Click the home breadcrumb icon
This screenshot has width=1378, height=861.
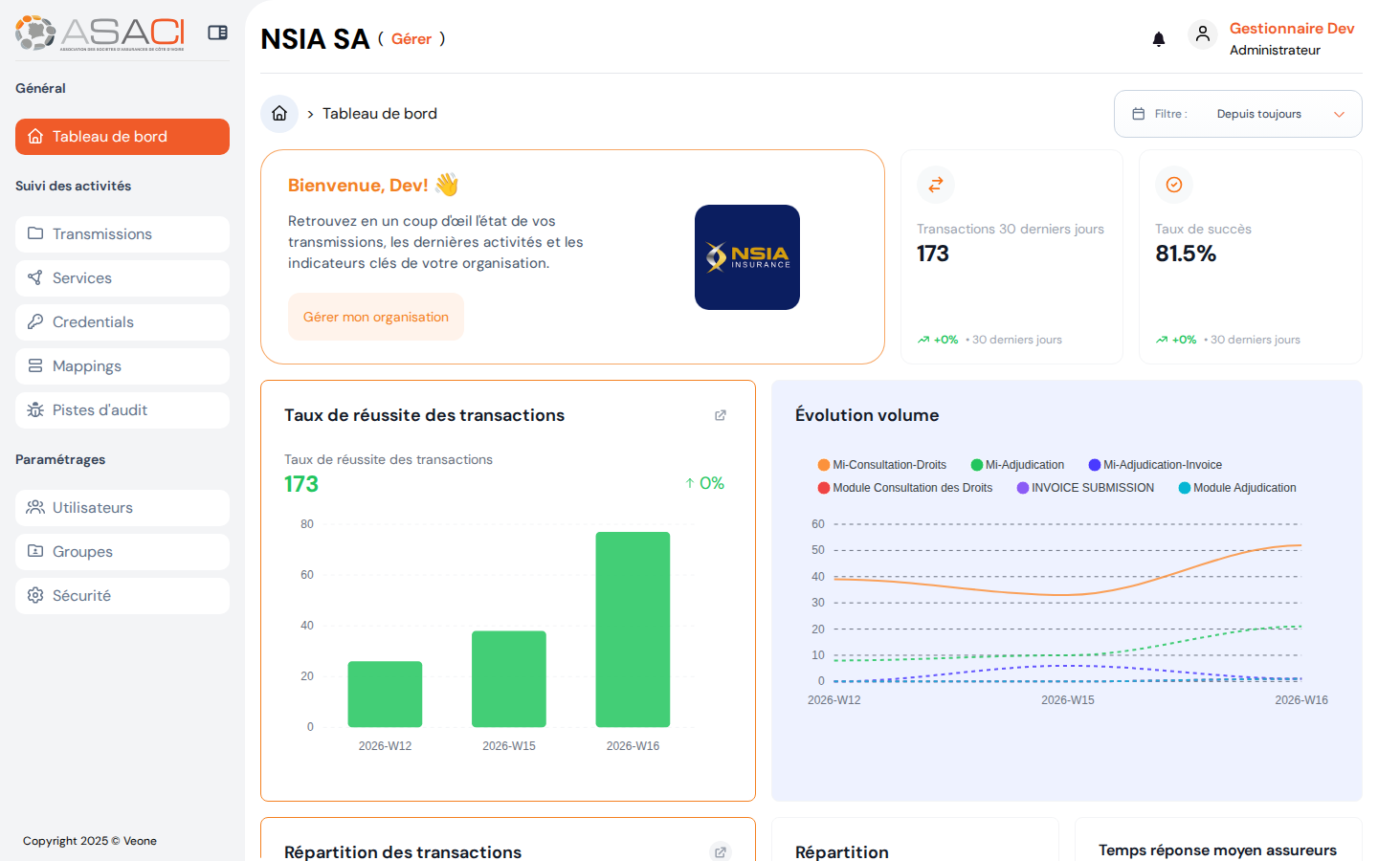279,114
